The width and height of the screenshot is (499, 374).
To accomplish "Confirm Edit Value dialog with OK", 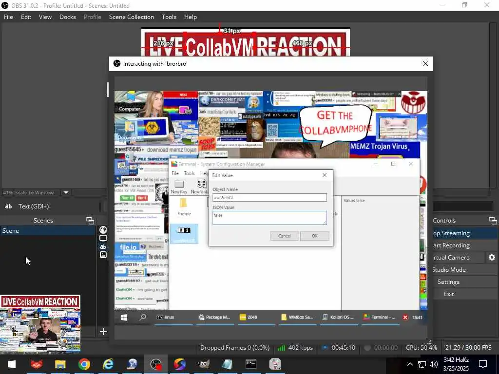I will click(314, 236).
